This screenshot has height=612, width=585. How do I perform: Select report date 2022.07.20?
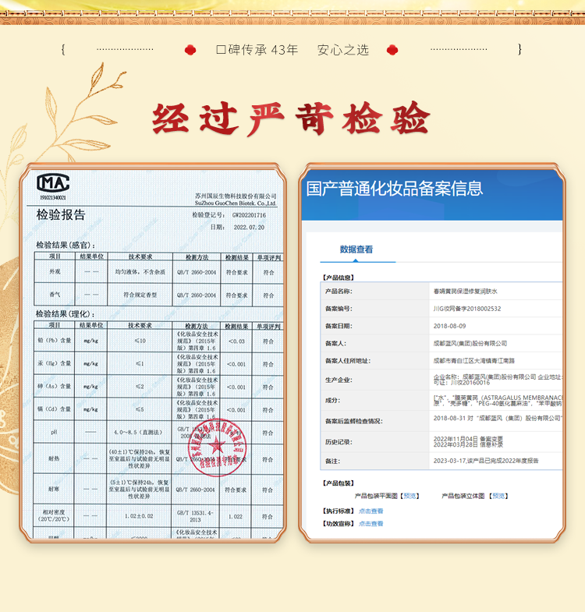[x=249, y=227]
